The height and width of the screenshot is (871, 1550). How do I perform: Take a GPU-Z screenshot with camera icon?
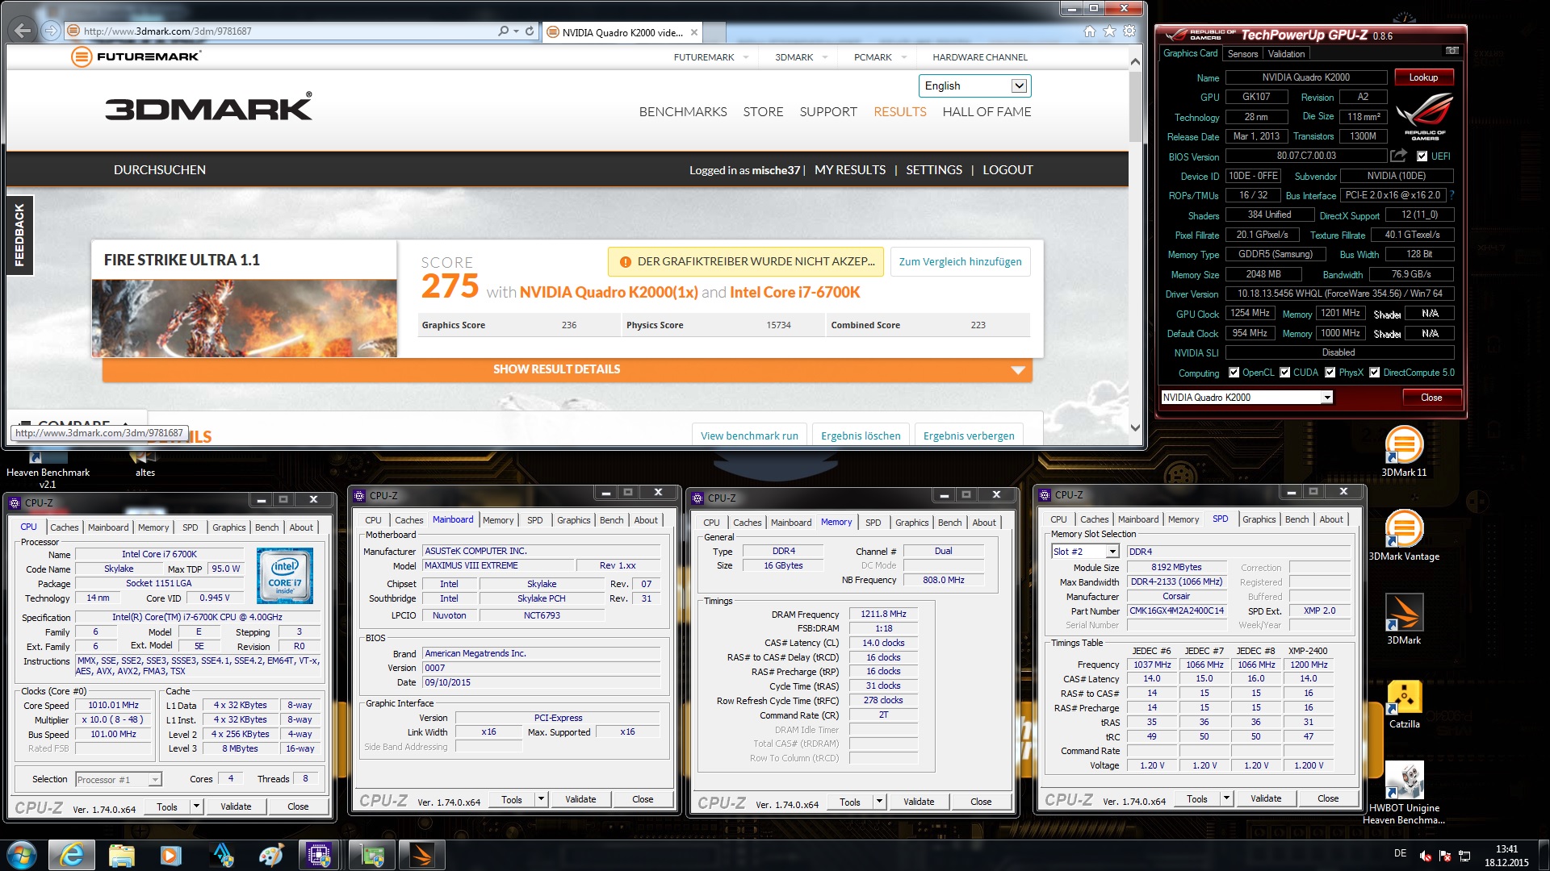(1452, 51)
